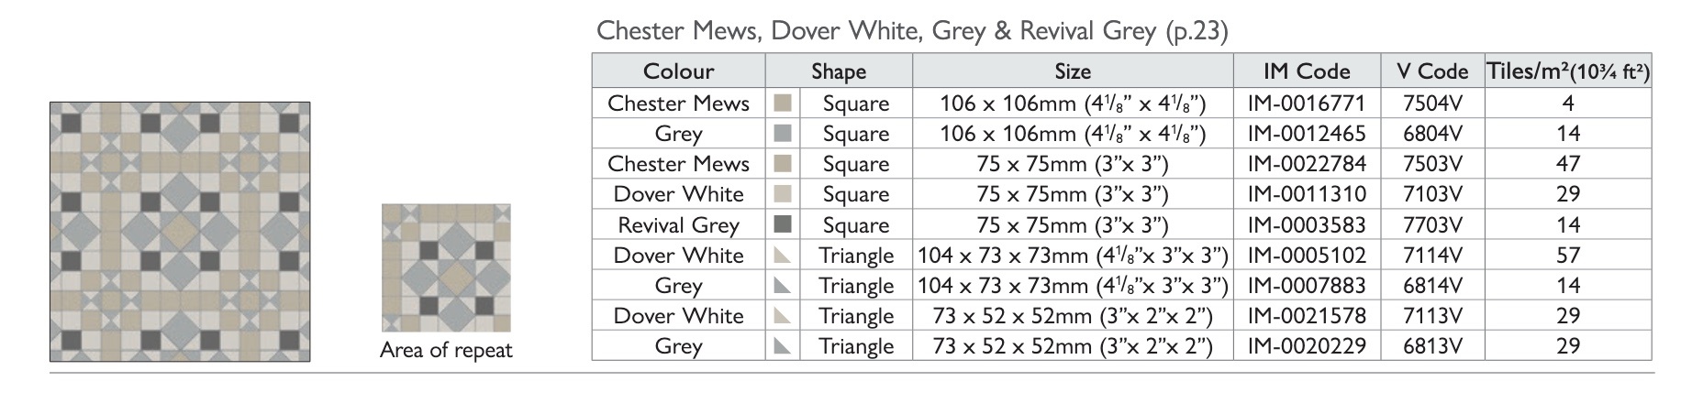Choose the Chester Mews 106mm square swatch
The image size is (1681, 414).
click(x=783, y=103)
